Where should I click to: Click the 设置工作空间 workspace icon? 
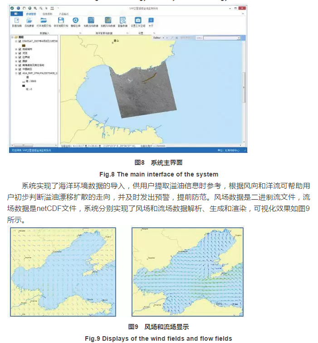[138, 21]
